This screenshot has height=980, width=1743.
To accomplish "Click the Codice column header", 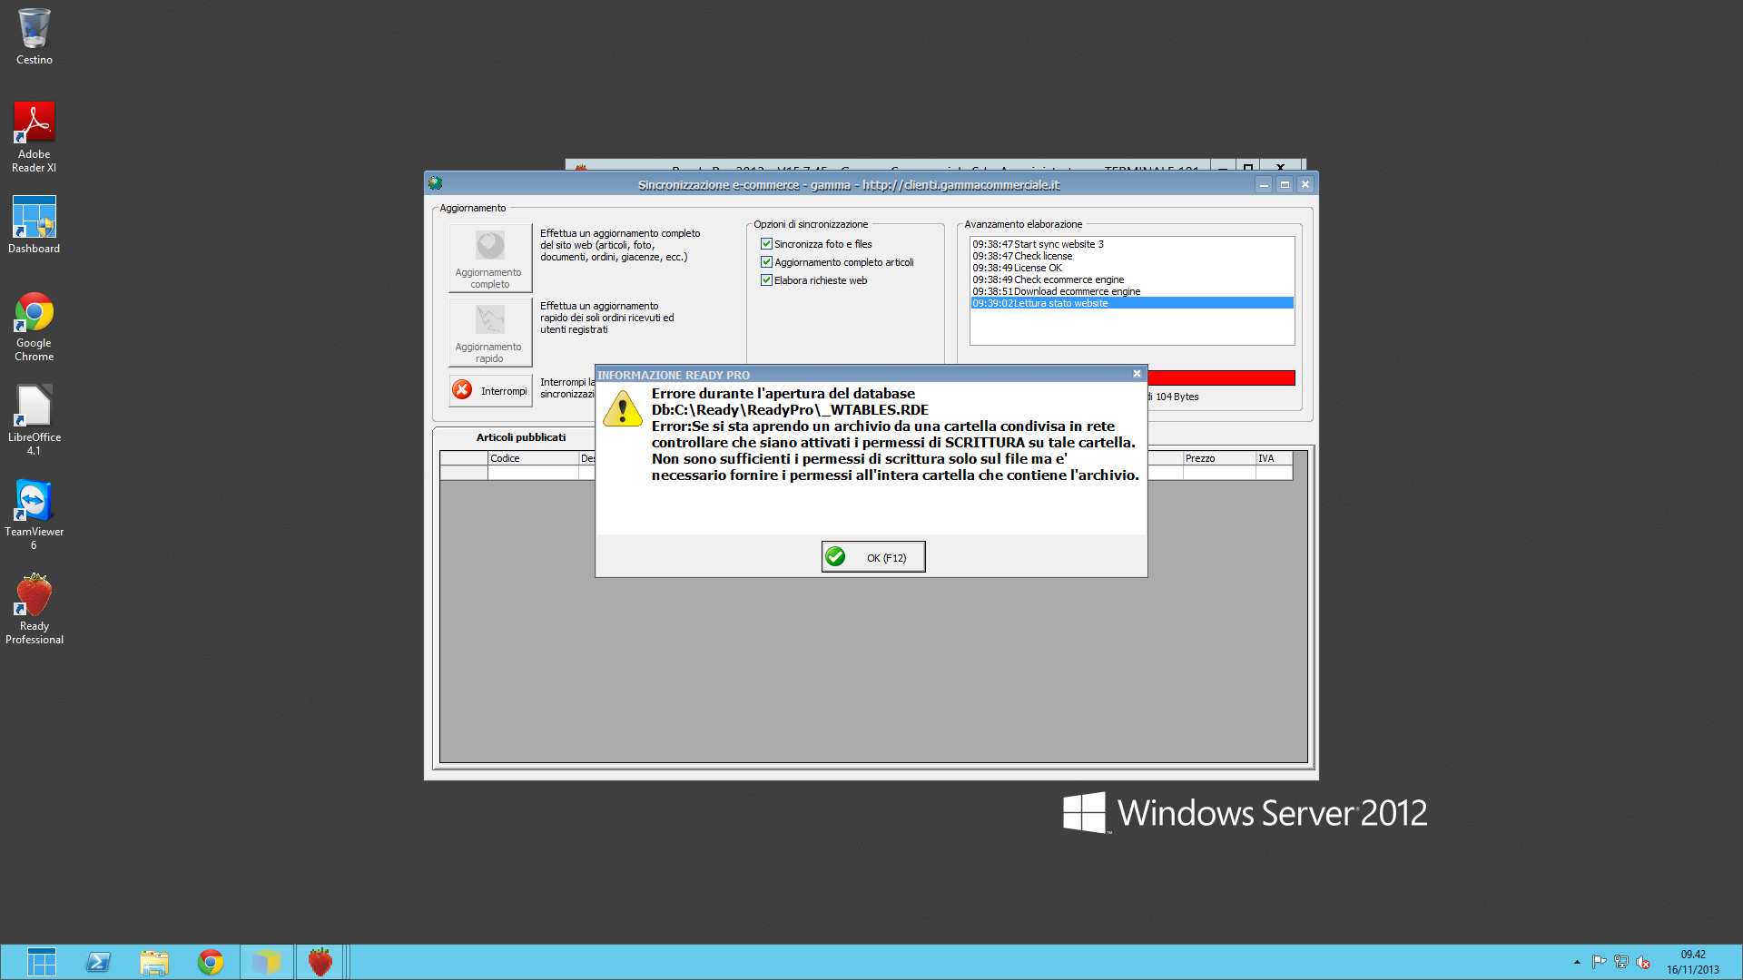I will (532, 458).
